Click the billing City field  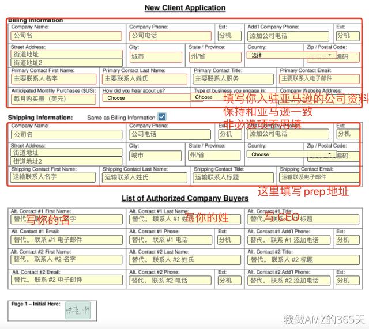(156, 57)
